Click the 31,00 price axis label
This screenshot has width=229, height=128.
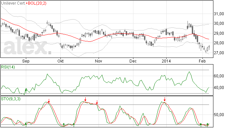click(x=219, y=14)
